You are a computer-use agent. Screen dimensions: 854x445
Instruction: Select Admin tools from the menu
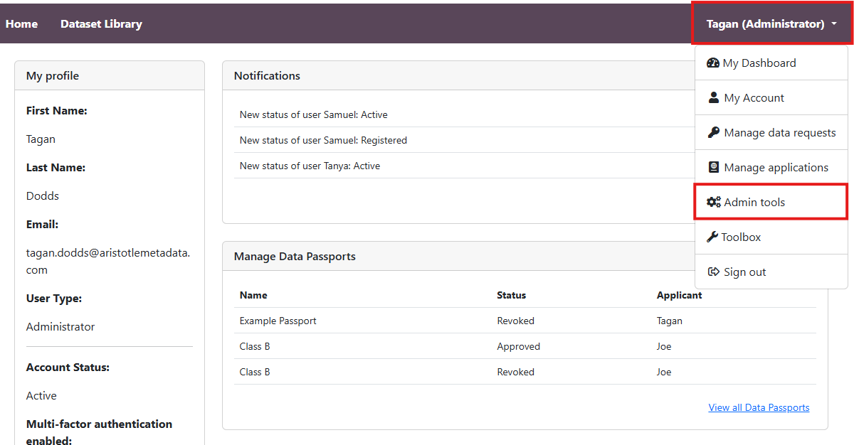[754, 203]
